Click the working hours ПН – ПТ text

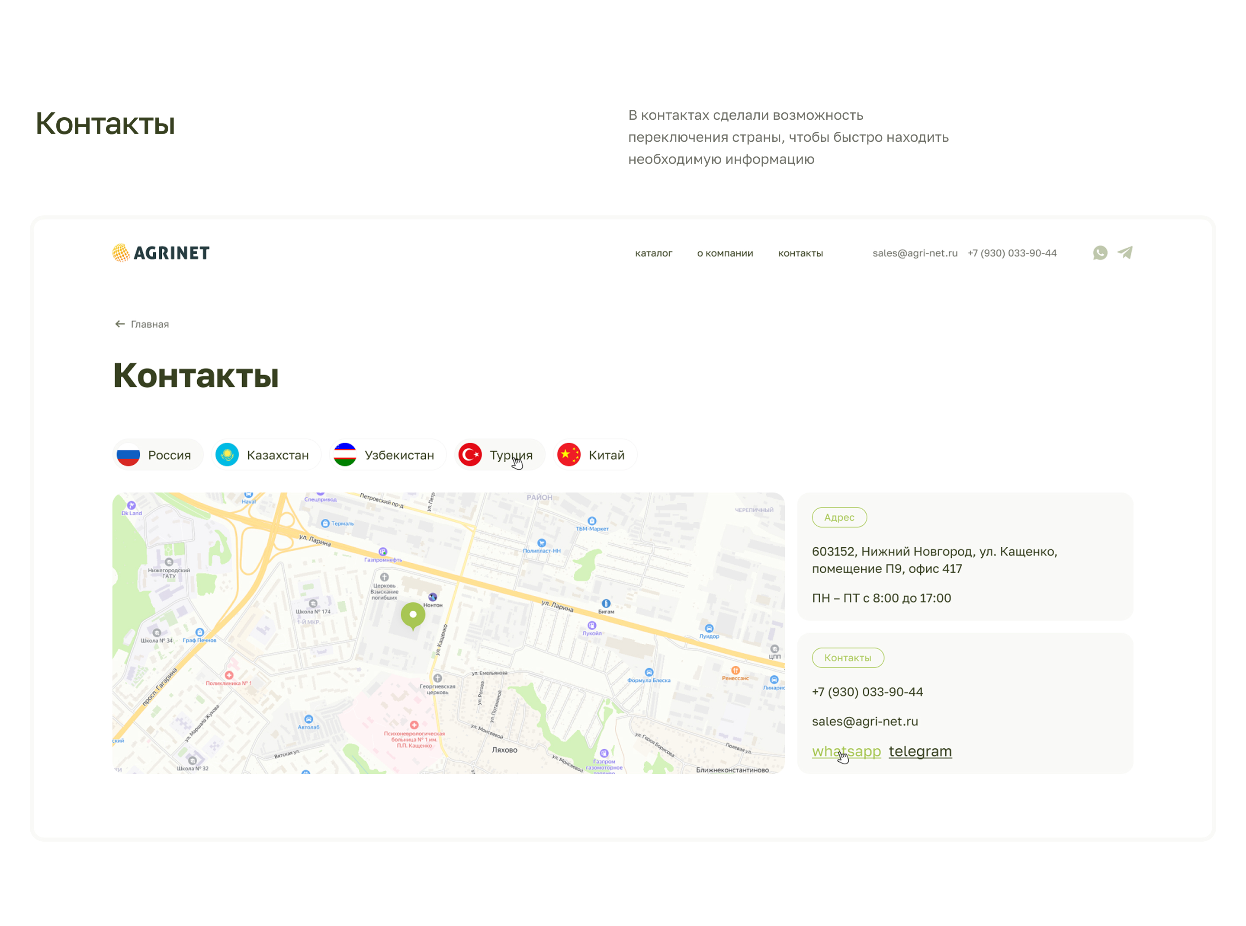tap(881, 598)
